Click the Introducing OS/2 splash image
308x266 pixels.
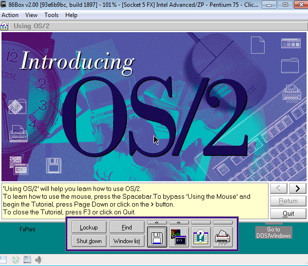coord(154,107)
